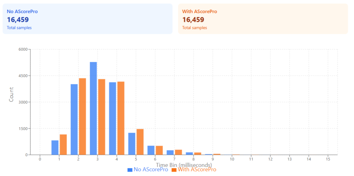Image resolution: width=354 pixels, height=176 pixels.
Task: Toggle the No AScorePro legend label
Action: (x=151, y=170)
